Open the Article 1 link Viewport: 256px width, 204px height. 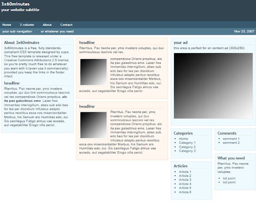click(x=185, y=172)
